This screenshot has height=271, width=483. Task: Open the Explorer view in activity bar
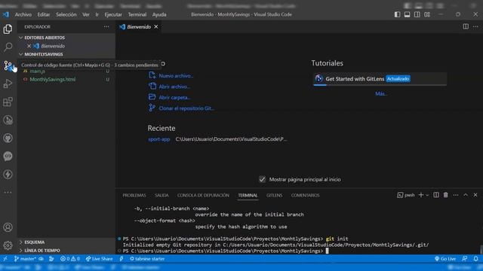click(x=8, y=29)
